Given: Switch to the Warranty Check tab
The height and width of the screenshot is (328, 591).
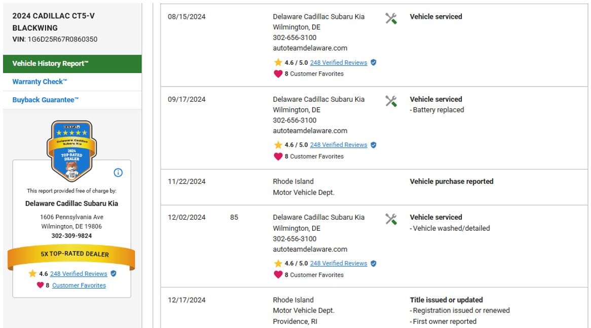Looking at the screenshot, I should pyautogui.click(x=40, y=81).
